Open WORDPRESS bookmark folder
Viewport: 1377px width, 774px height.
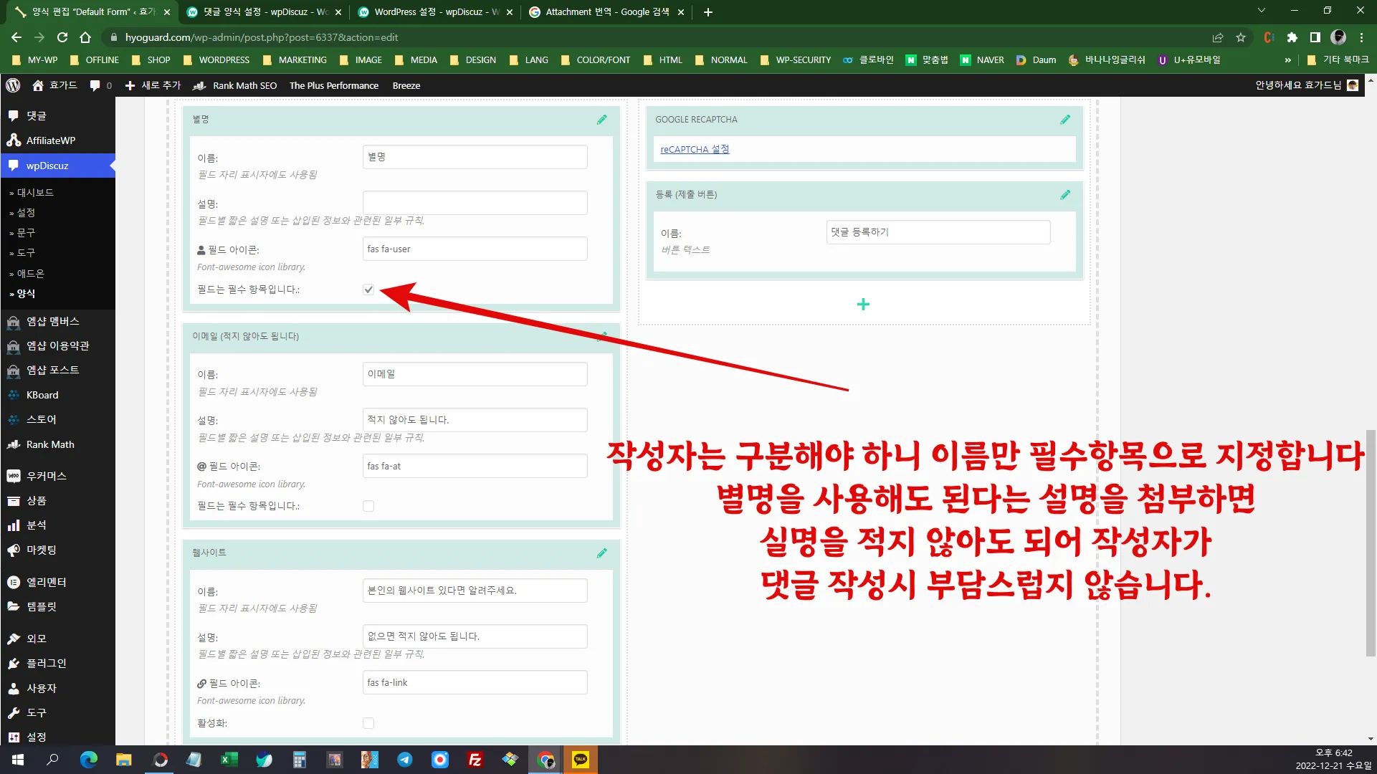[216, 60]
